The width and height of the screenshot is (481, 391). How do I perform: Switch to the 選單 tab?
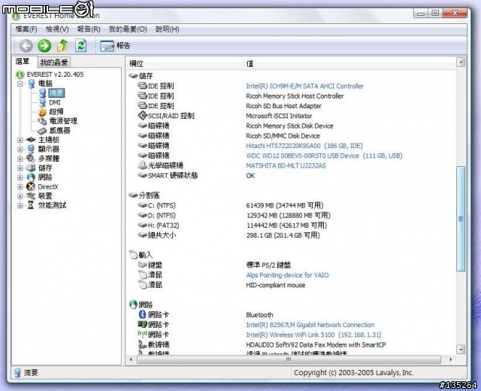point(23,62)
